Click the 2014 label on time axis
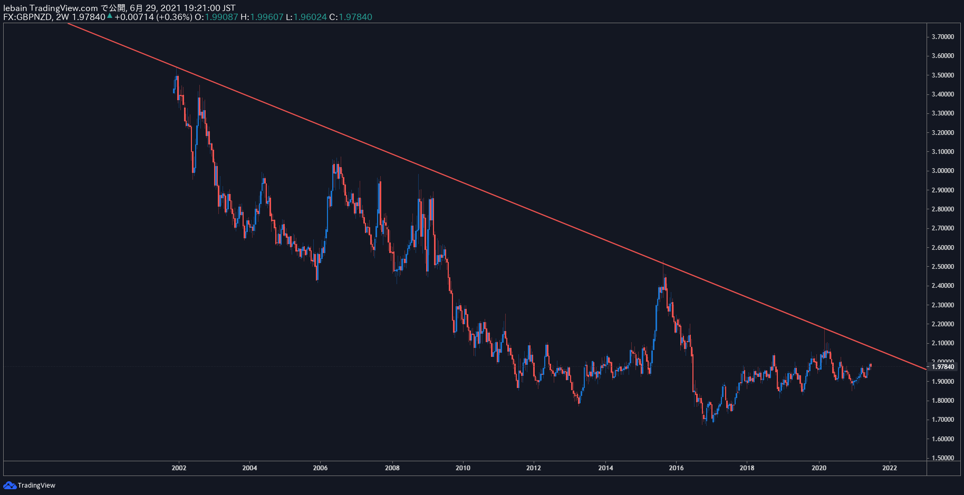The height and width of the screenshot is (495, 964). click(606, 468)
